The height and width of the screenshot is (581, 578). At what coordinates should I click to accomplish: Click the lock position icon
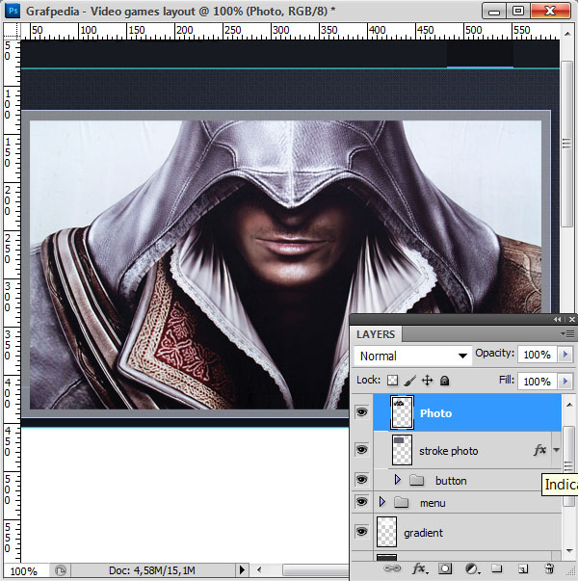pos(427,381)
